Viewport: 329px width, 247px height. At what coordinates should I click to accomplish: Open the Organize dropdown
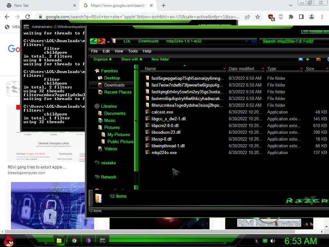pos(102,59)
